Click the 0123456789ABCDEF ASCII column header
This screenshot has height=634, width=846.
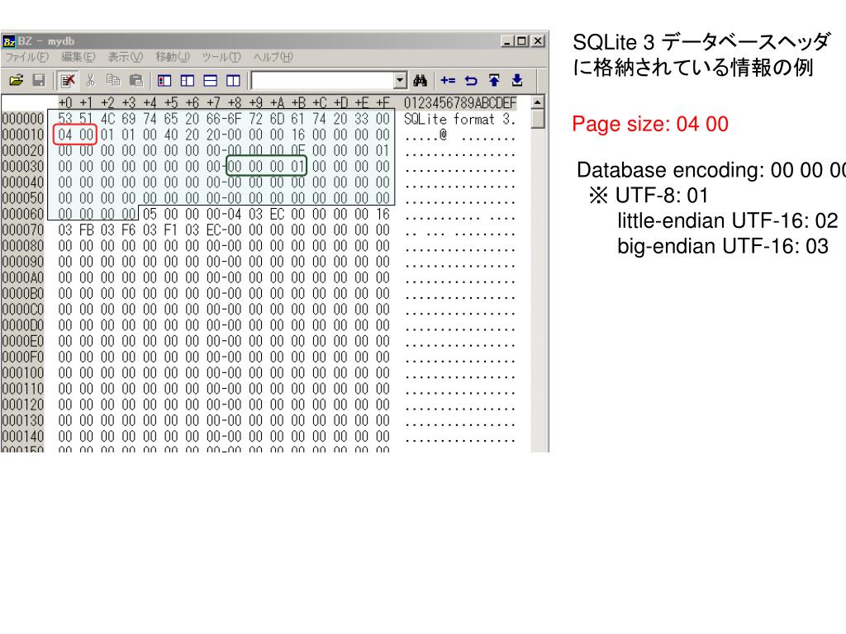[460, 102]
